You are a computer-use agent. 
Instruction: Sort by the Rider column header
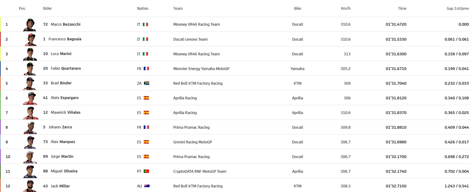point(48,9)
